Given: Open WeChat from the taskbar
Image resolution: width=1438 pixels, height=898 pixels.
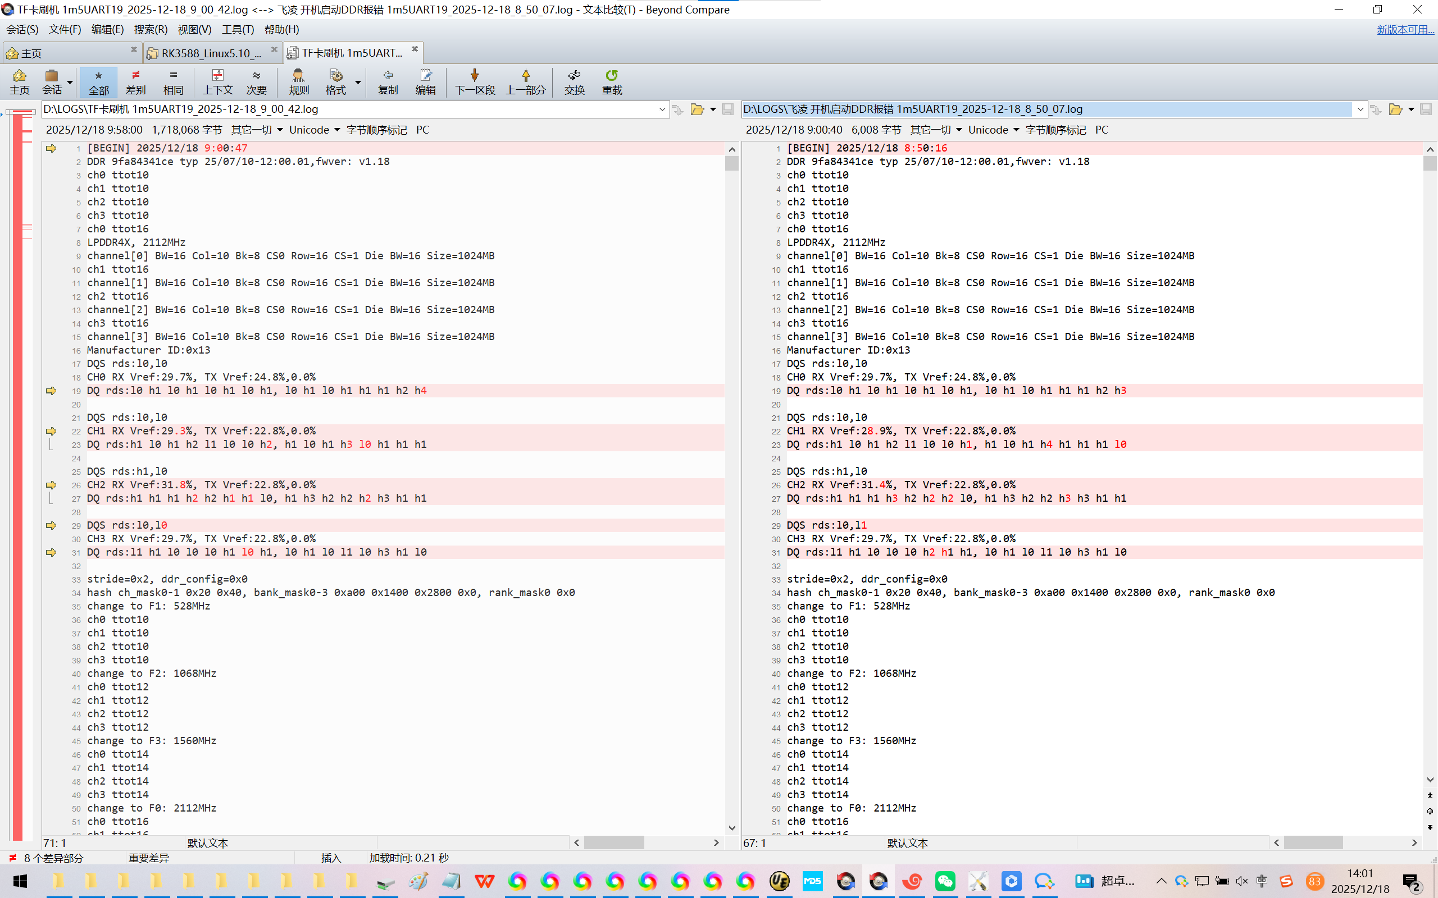Looking at the screenshot, I should 944,881.
